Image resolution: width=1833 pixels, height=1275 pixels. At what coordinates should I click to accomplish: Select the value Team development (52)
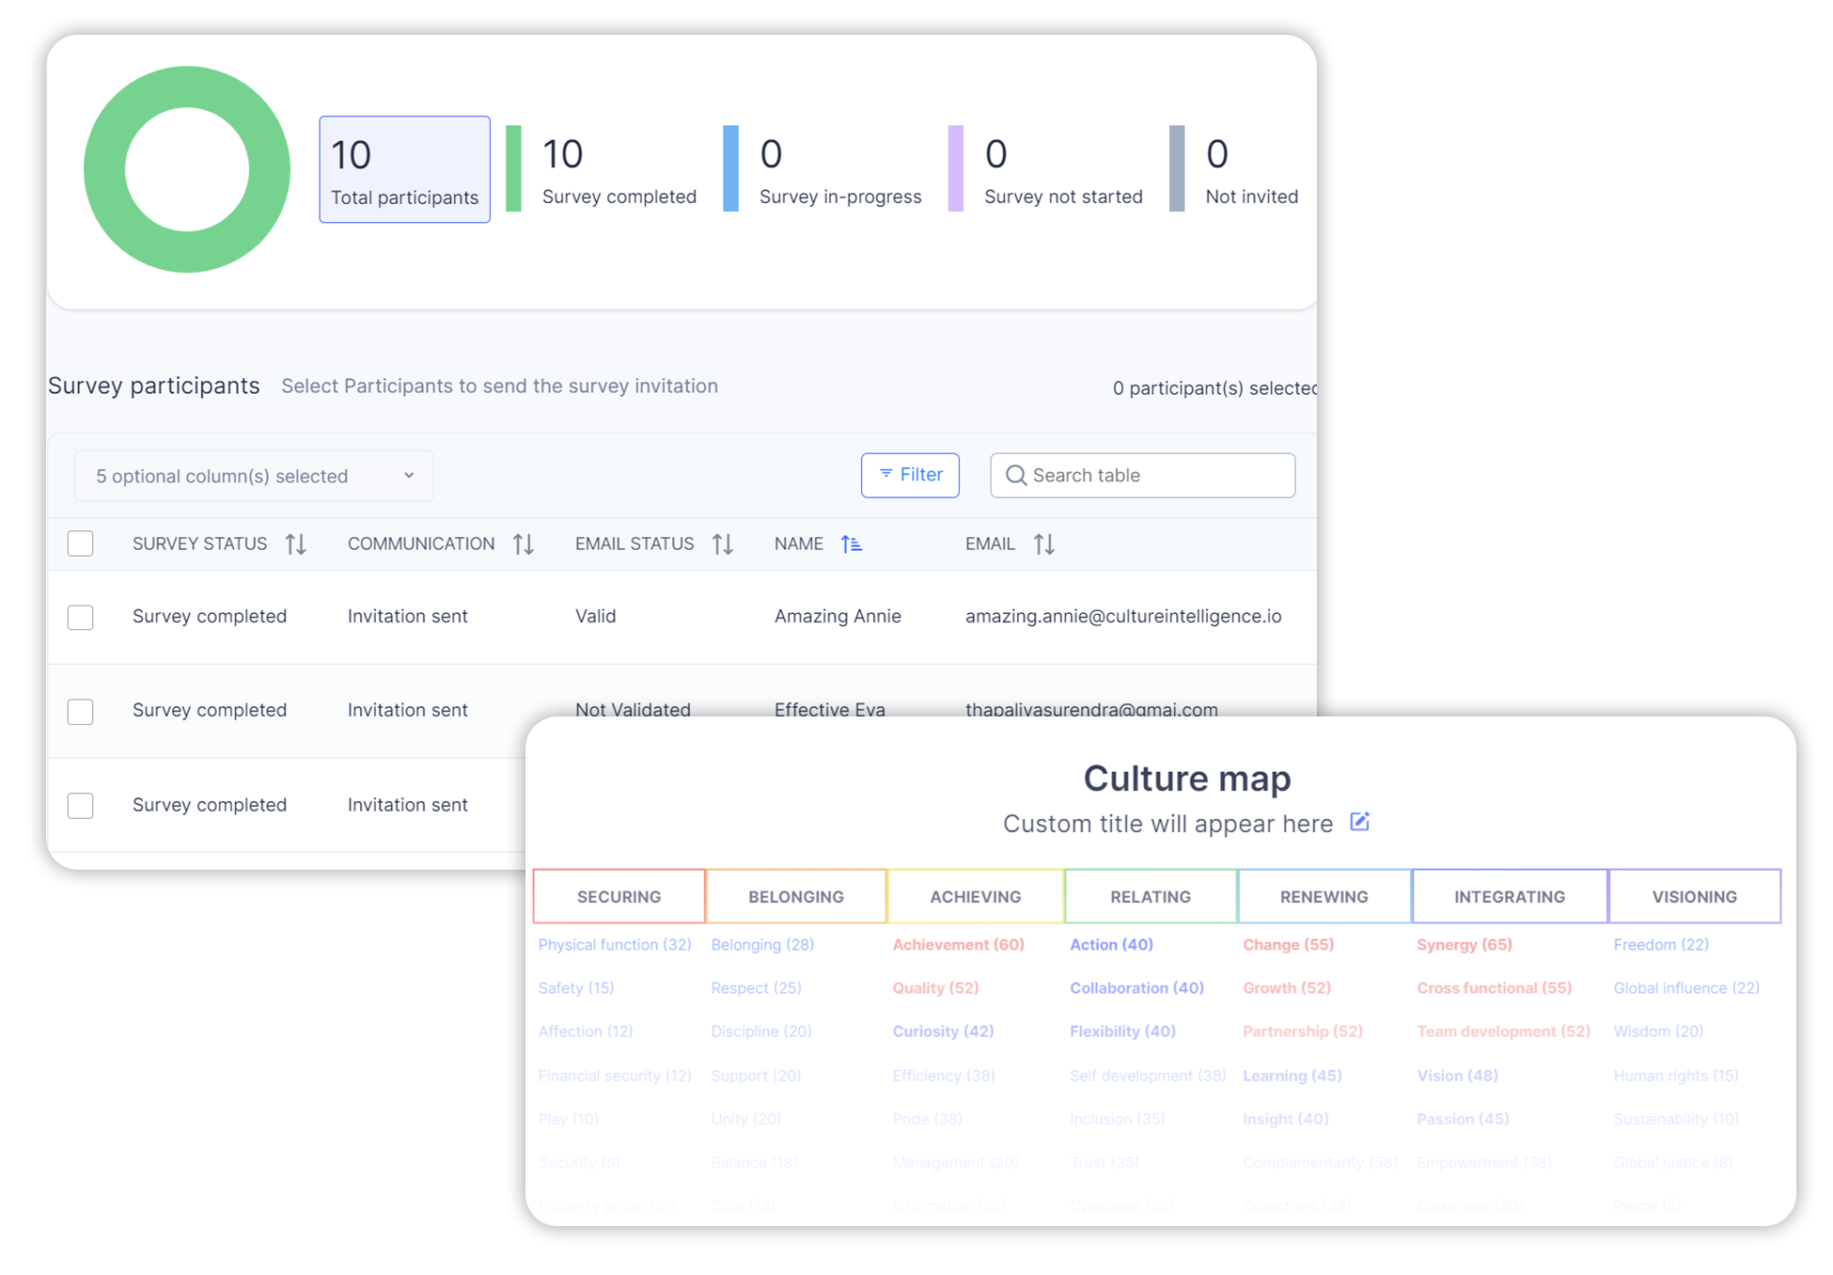(x=1503, y=1031)
